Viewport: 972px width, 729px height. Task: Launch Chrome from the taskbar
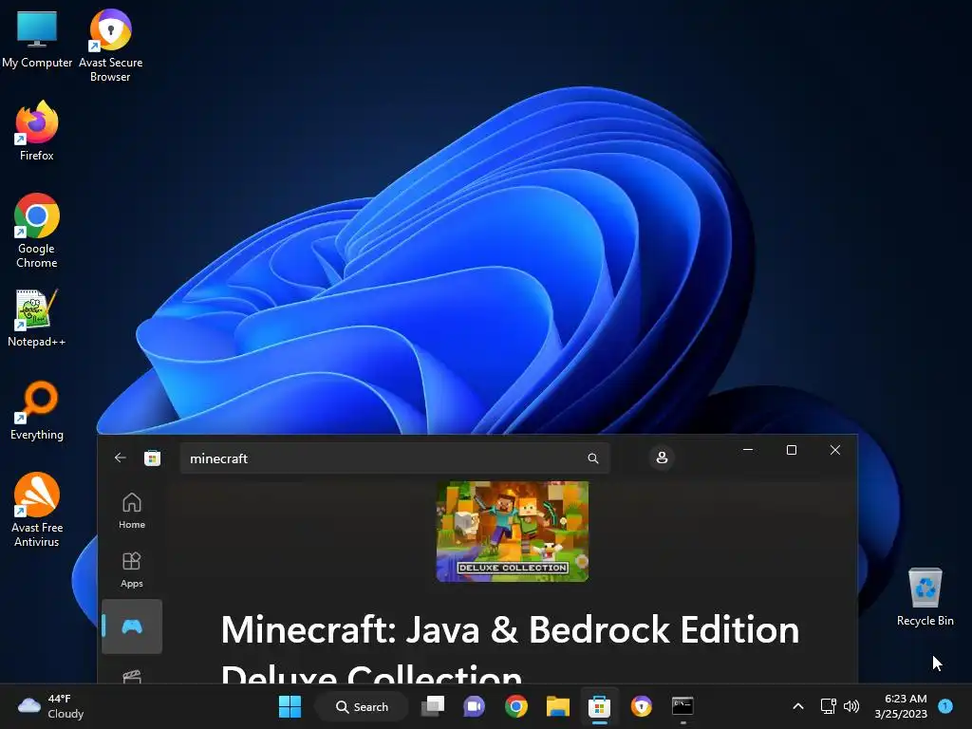pyautogui.click(x=515, y=706)
